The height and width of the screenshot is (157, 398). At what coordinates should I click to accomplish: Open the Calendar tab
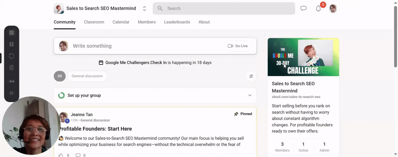coord(121,22)
